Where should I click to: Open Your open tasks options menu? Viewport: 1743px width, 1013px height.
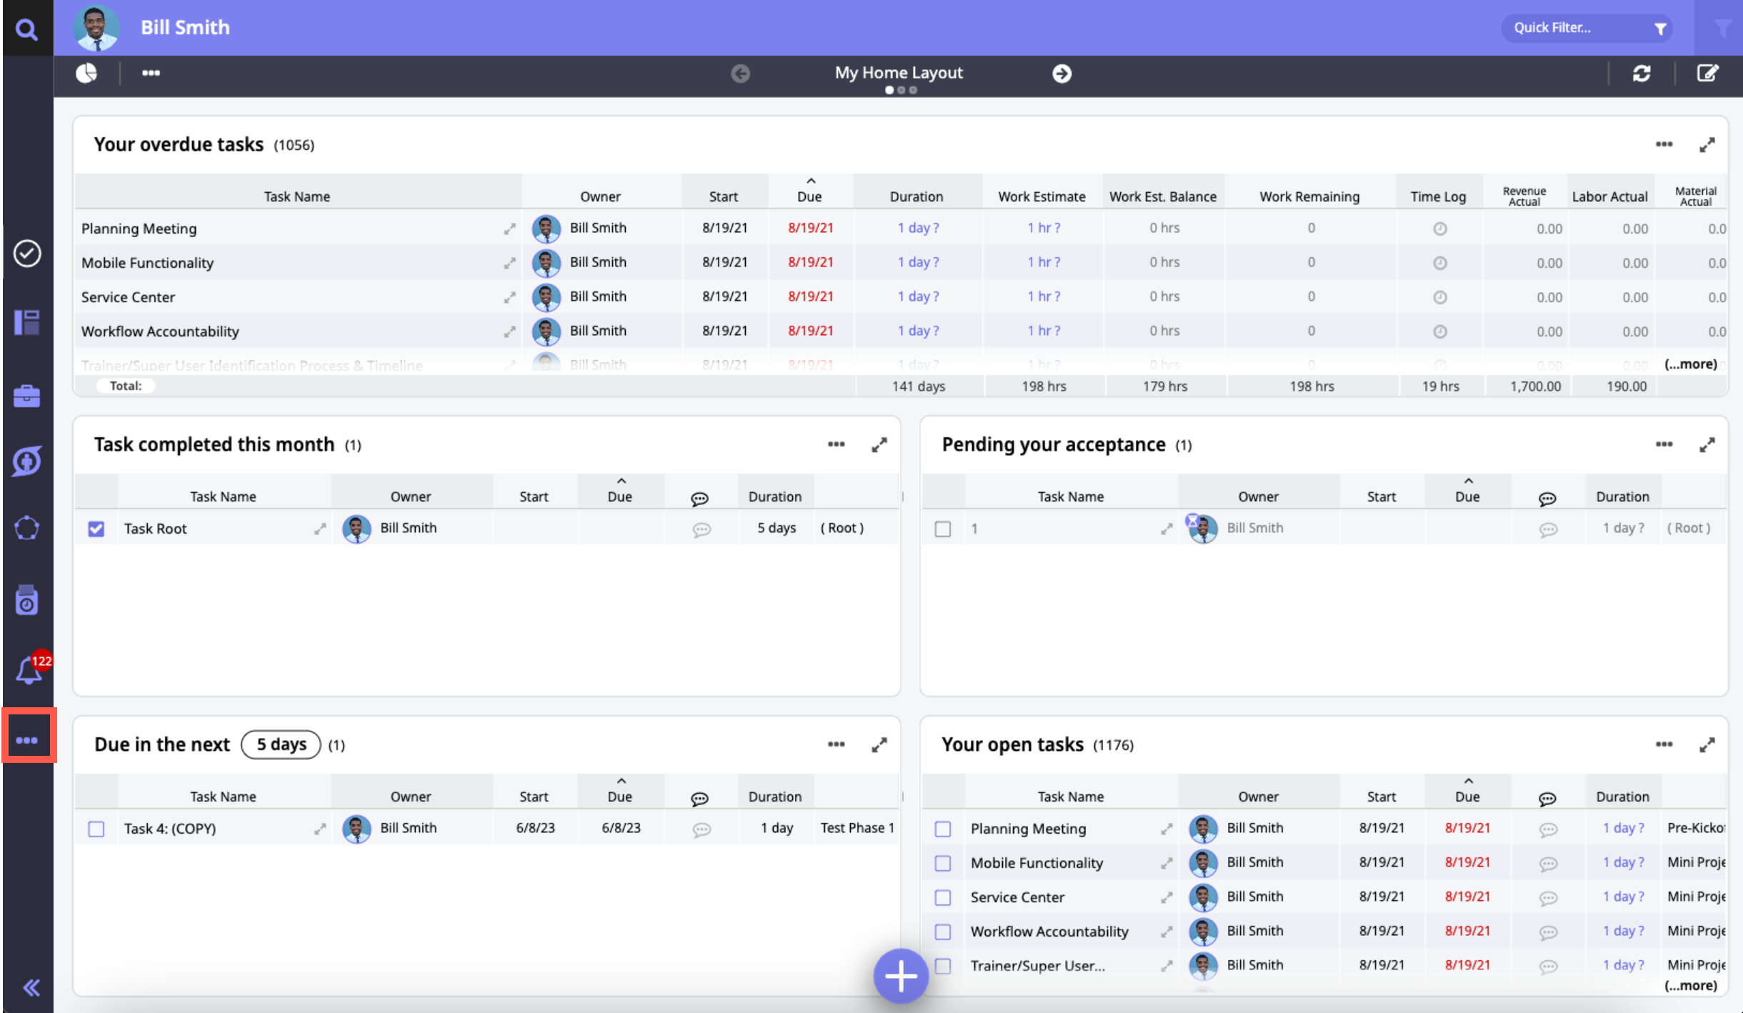pos(1664,744)
